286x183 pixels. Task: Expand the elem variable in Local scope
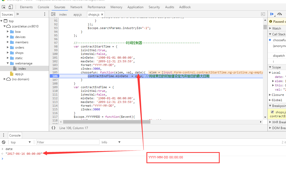coord(273,81)
